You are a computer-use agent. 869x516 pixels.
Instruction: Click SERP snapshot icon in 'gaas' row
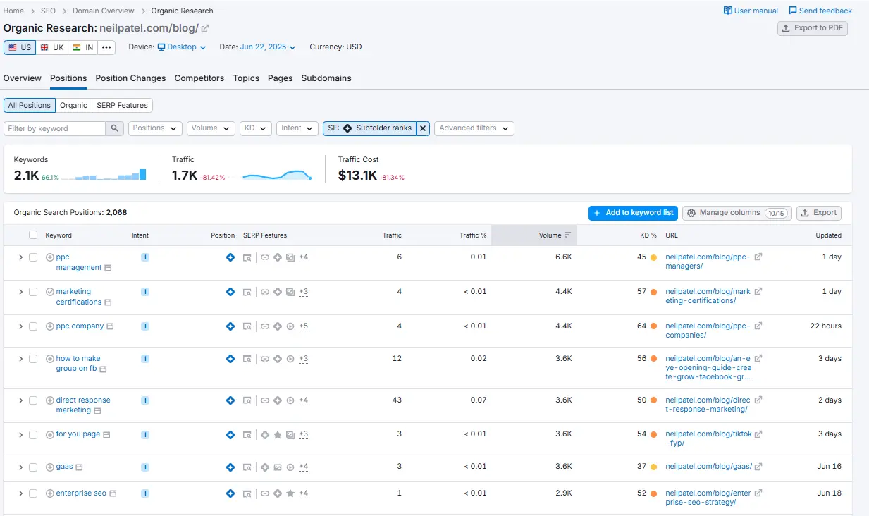[247, 467]
